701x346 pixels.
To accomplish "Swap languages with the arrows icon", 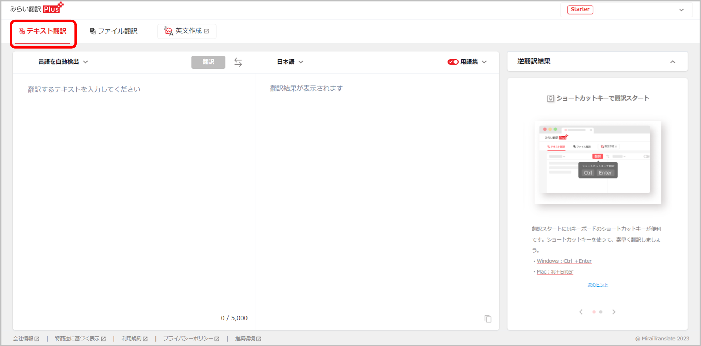I will pyautogui.click(x=238, y=62).
